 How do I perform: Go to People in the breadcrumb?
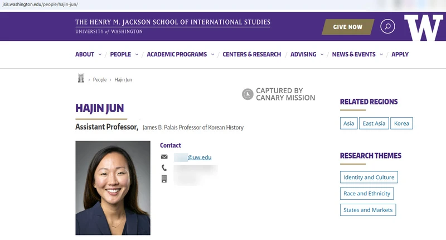[100, 80]
